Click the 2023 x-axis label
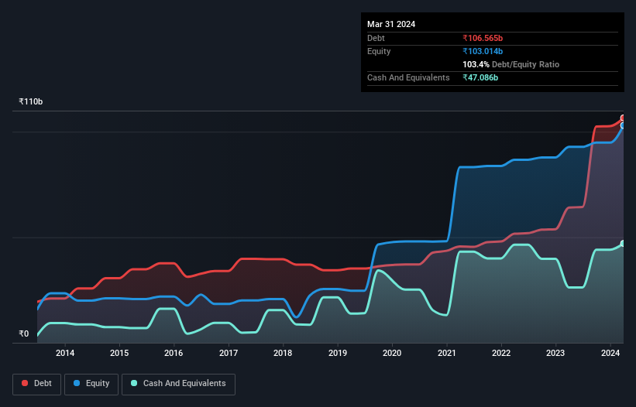 click(x=555, y=353)
